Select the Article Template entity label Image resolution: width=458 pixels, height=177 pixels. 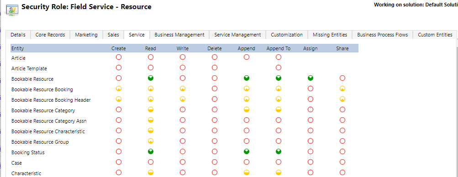click(29, 68)
